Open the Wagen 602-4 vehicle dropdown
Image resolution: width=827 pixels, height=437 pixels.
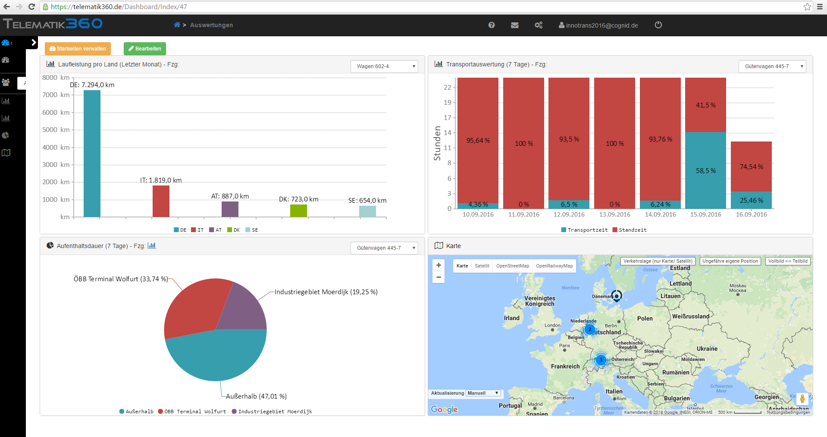coord(384,66)
